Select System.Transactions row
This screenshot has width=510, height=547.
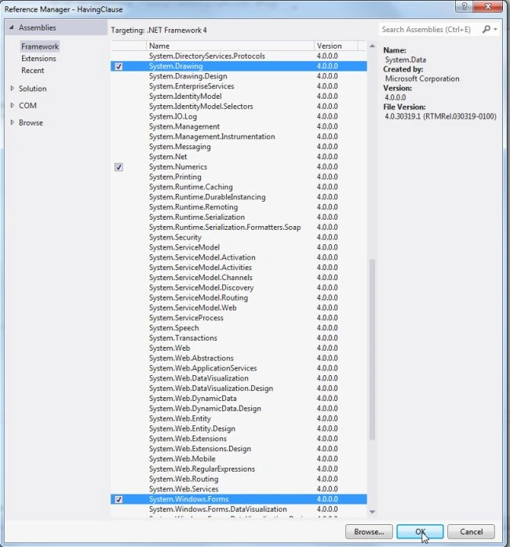pos(239,338)
